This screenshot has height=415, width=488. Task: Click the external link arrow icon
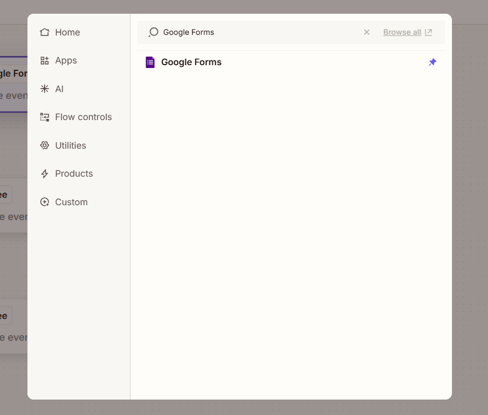coord(429,33)
